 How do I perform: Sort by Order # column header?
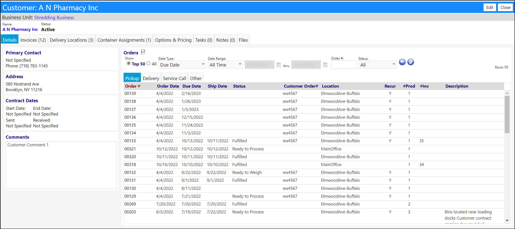[133, 86]
